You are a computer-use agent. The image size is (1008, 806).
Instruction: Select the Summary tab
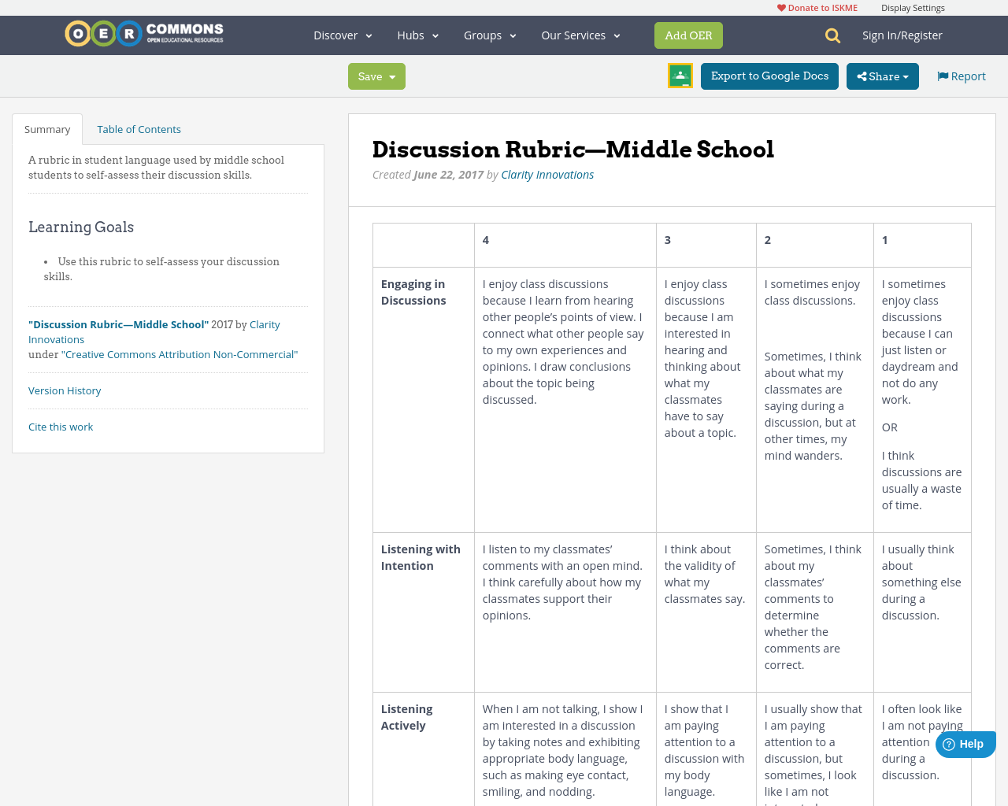tap(46, 128)
